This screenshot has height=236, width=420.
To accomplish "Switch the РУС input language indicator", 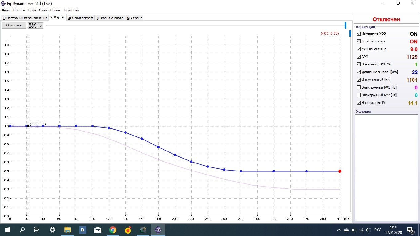I will click(x=378, y=230).
